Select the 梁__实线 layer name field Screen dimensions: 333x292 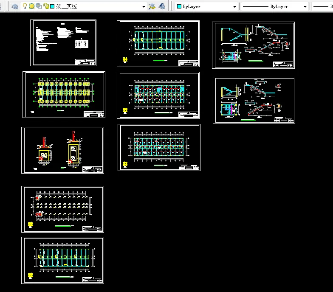pyautogui.click(x=66, y=7)
